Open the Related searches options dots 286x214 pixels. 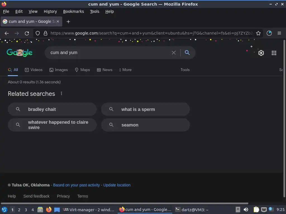coord(61,94)
